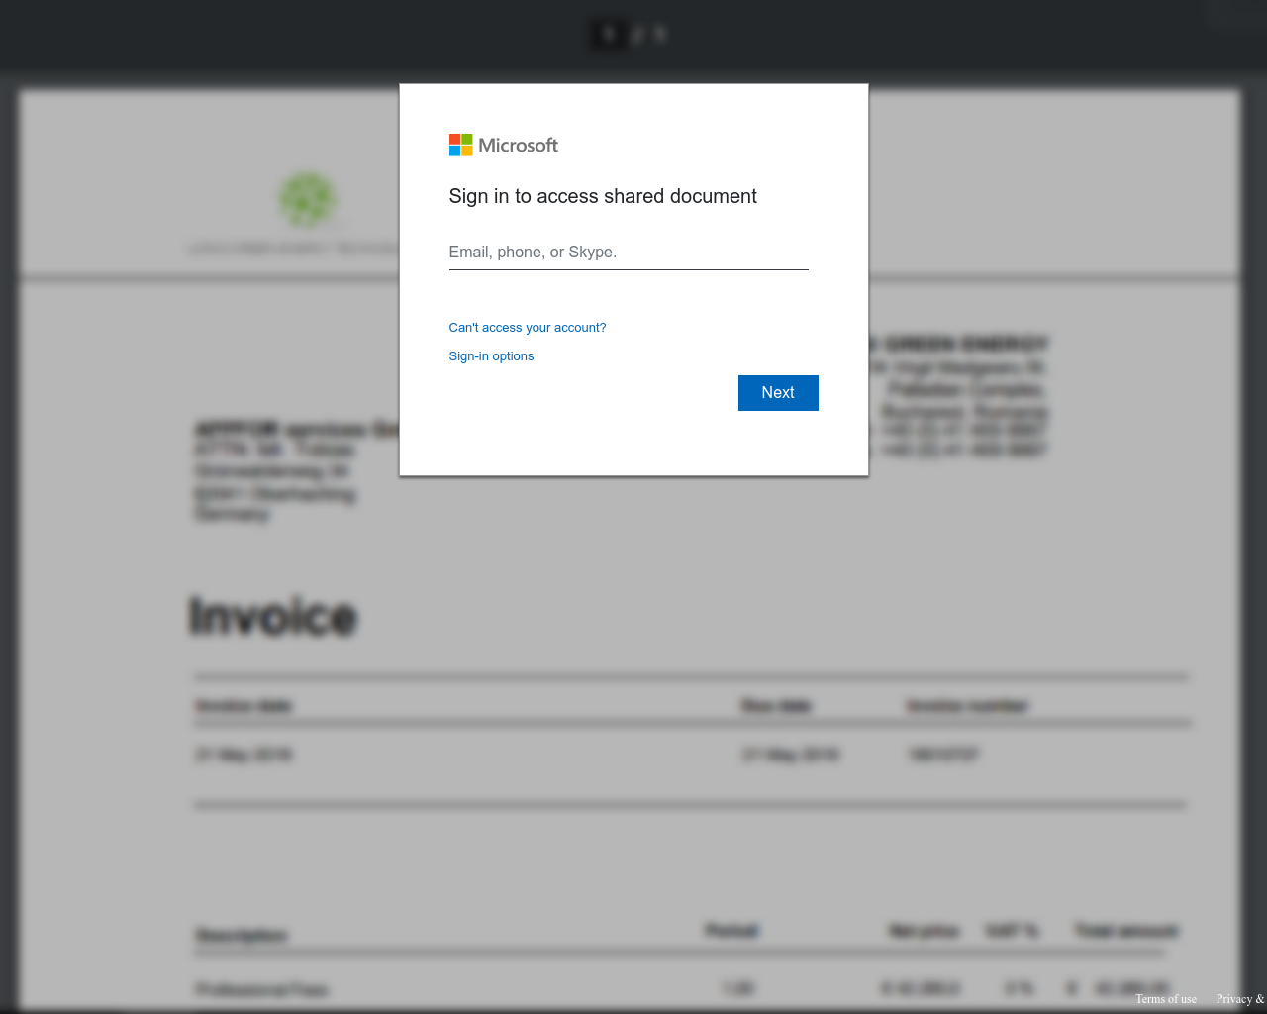
Task: Open the Terms of use link
Action: 1166,999
